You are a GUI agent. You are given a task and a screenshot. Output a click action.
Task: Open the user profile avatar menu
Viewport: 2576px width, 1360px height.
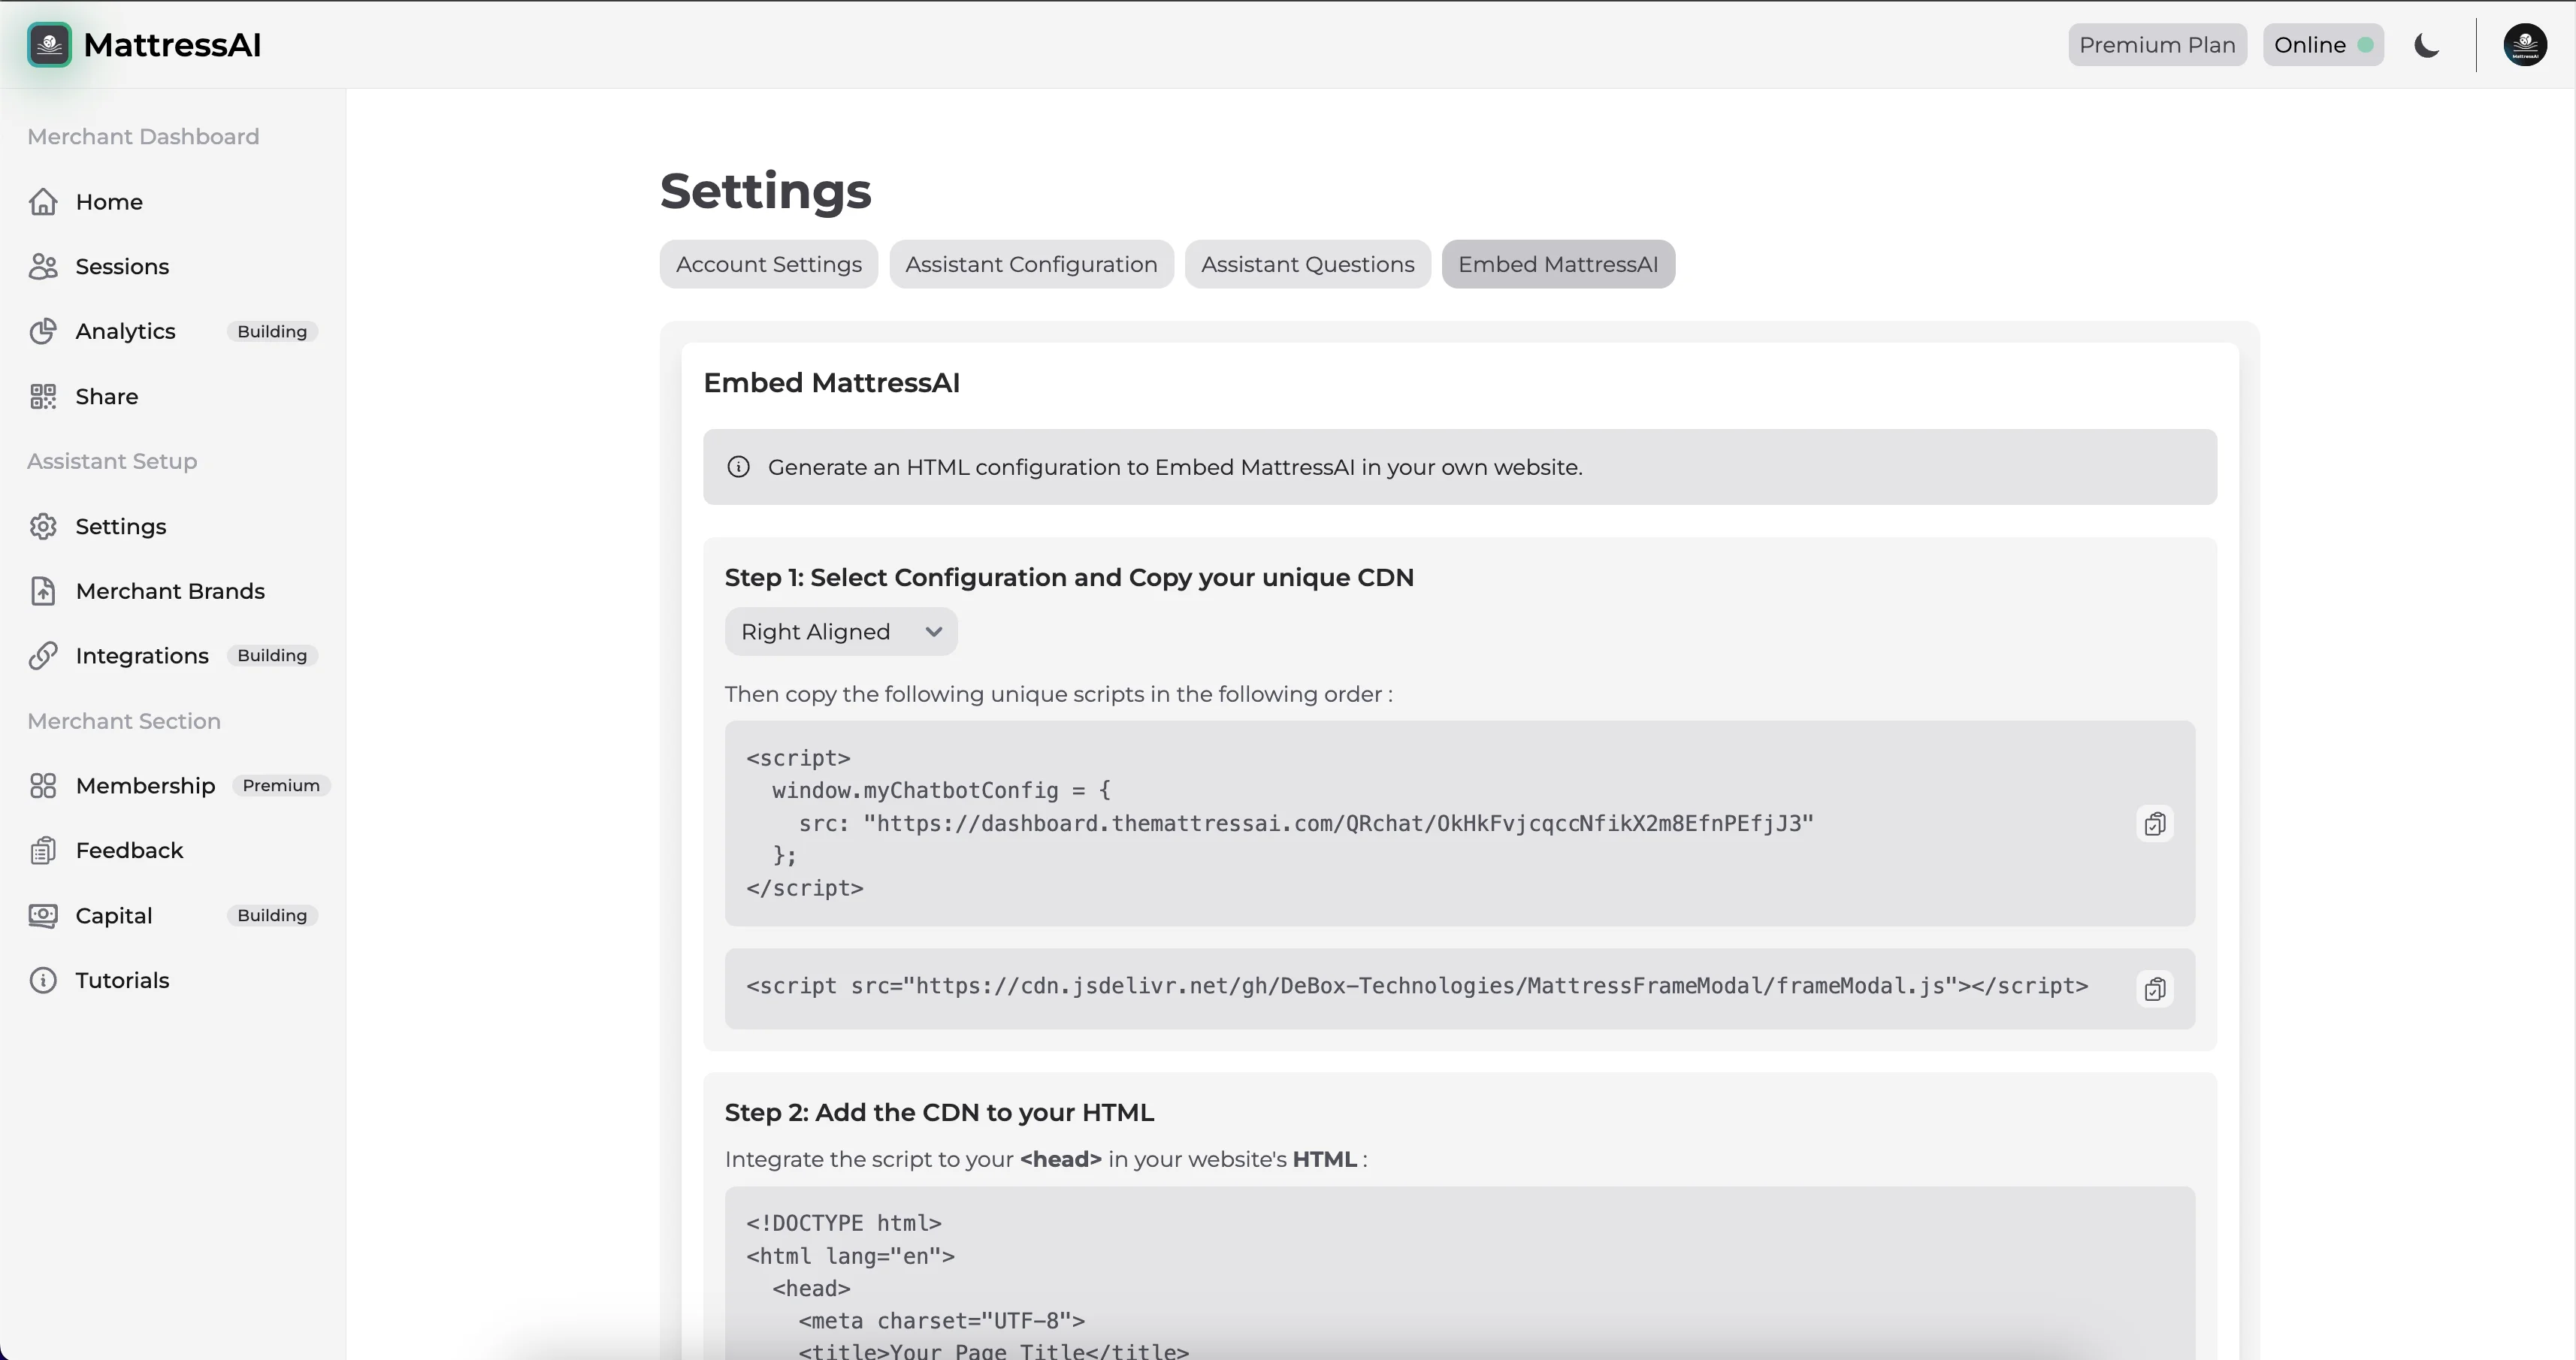click(x=2525, y=45)
